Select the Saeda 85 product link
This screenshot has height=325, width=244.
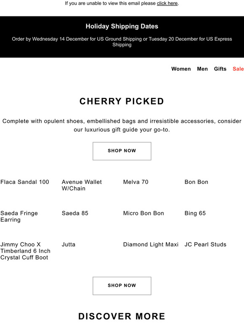[75, 213]
